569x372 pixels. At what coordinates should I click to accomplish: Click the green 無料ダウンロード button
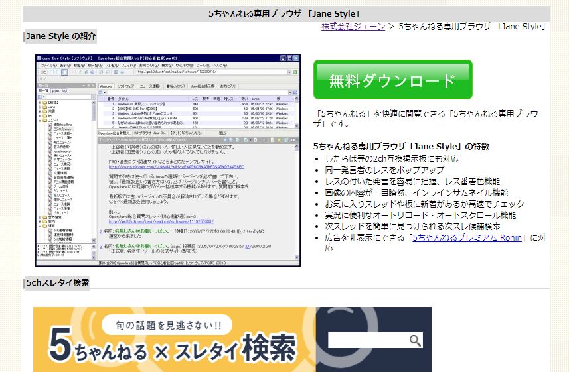392,80
